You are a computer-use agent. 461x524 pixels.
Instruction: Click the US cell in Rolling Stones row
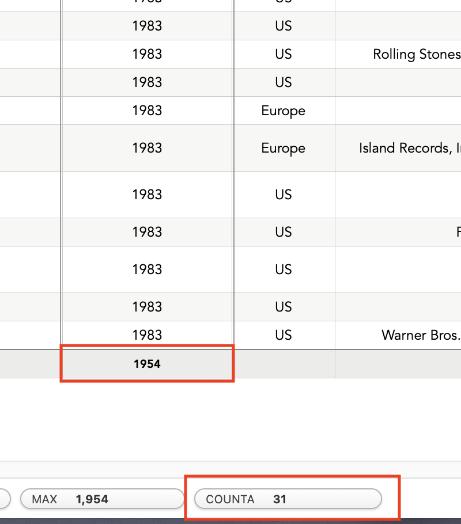coord(284,54)
